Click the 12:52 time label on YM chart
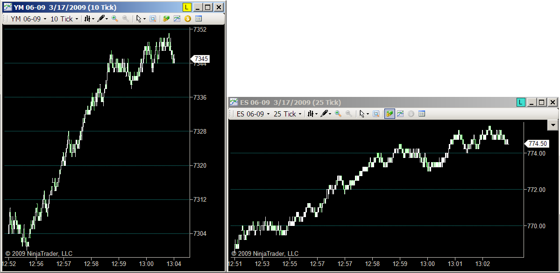The image size is (560, 273). [x=9, y=264]
